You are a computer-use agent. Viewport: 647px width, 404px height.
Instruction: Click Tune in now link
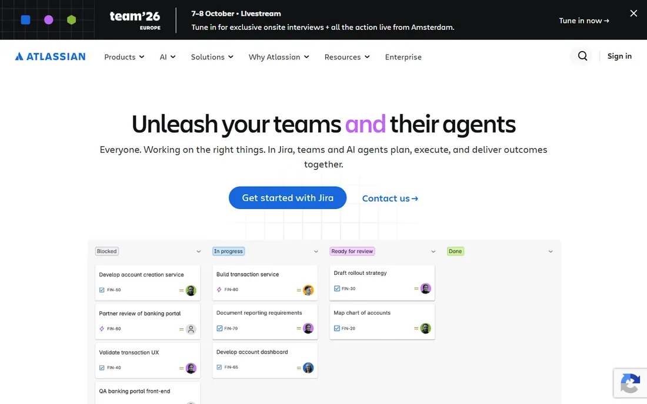click(x=584, y=21)
